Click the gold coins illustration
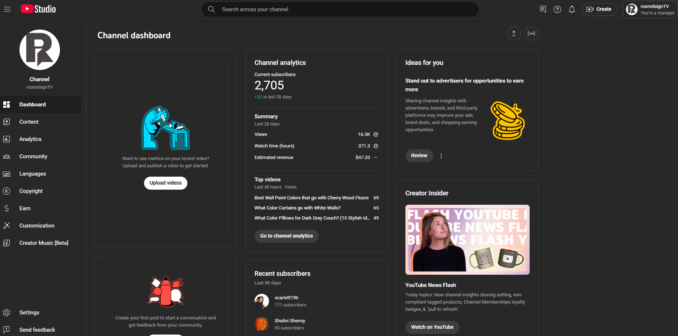This screenshot has width=678, height=336. tap(508, 121)
